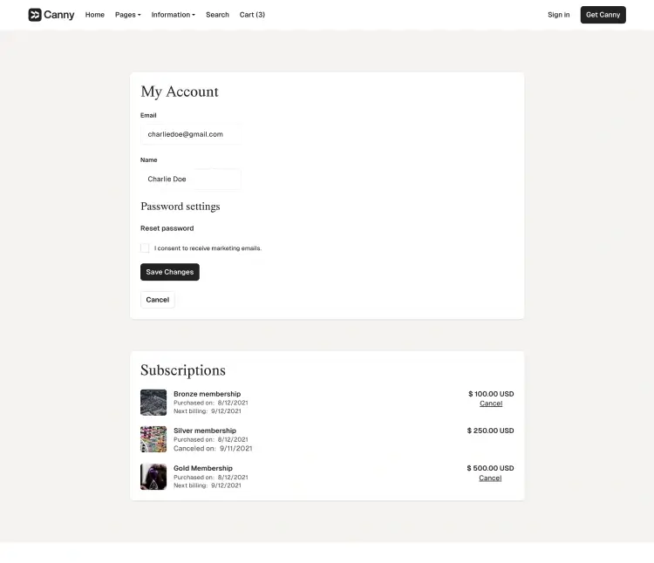Click the $ 500.00 USD price
This screenshot has width=654, height=563.
[x=490, y=468]
